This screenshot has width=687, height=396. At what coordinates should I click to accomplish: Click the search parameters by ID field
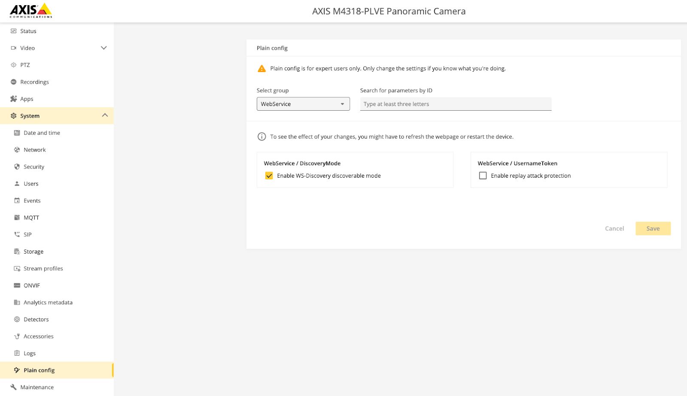pyautogui.click(x=456, y=104)
